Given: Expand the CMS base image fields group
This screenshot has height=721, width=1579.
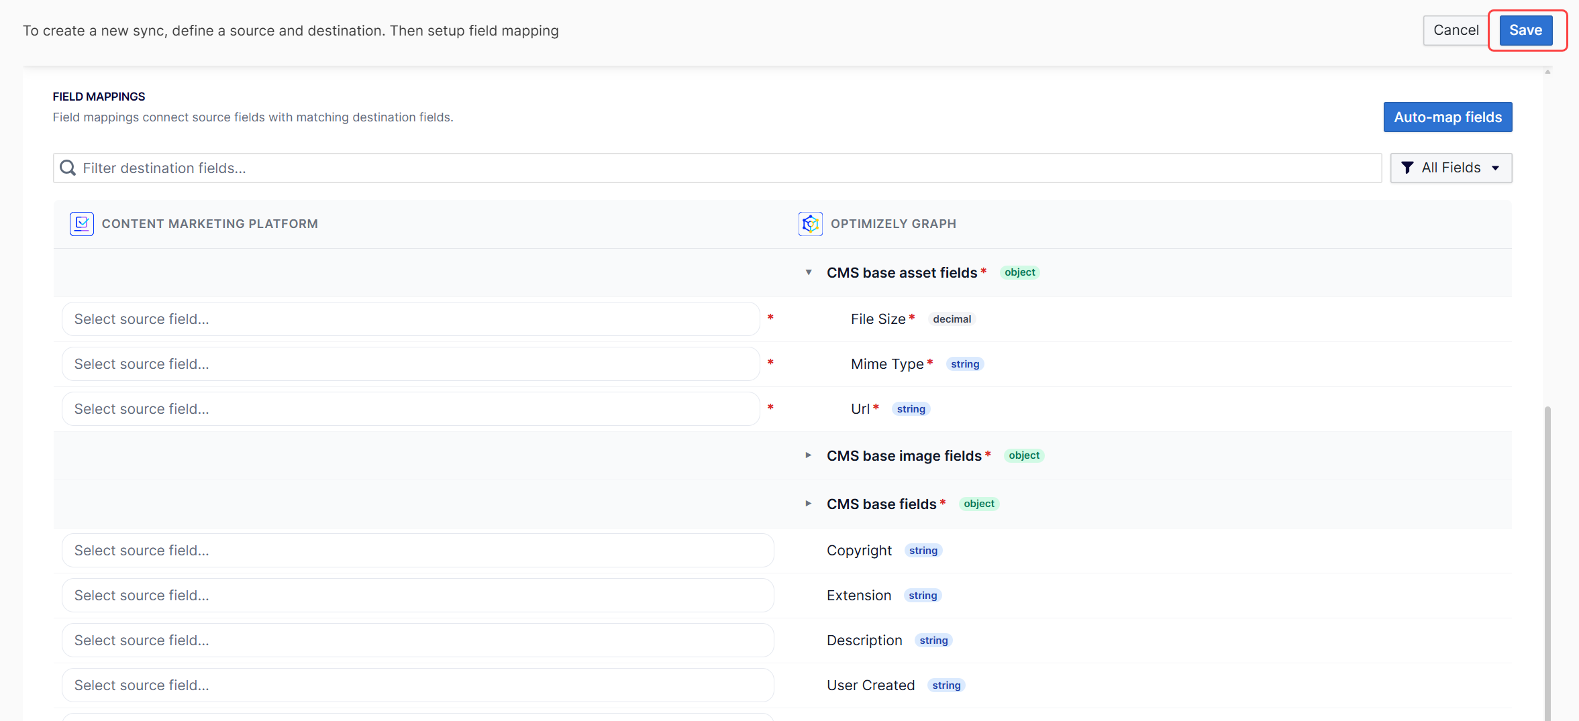Looking at the screenshot, I should [809, 455].
